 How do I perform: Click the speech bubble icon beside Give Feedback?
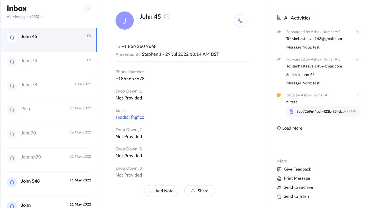click(279, 169)
